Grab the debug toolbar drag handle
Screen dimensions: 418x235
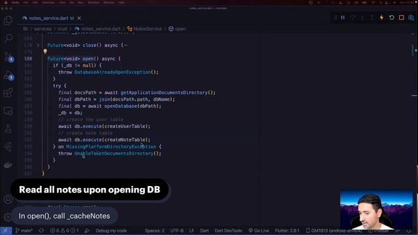(336, 18)
